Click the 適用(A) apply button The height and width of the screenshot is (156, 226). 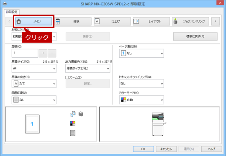[x=189, y=149]
